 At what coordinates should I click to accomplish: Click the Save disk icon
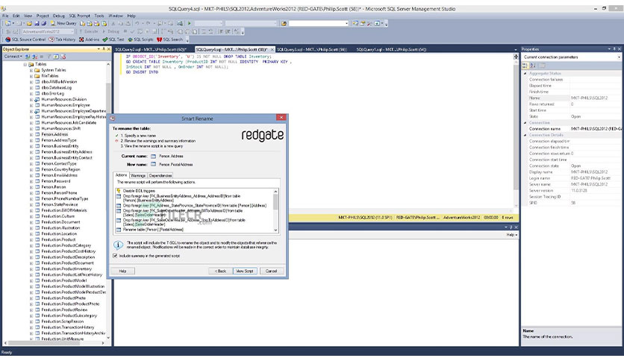[37, 23]
